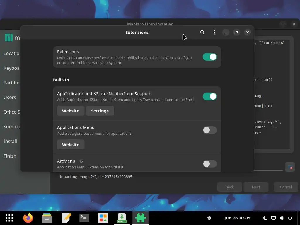Open the applications grid in taskbar
The image size is (300, 225).
[9, 218]
